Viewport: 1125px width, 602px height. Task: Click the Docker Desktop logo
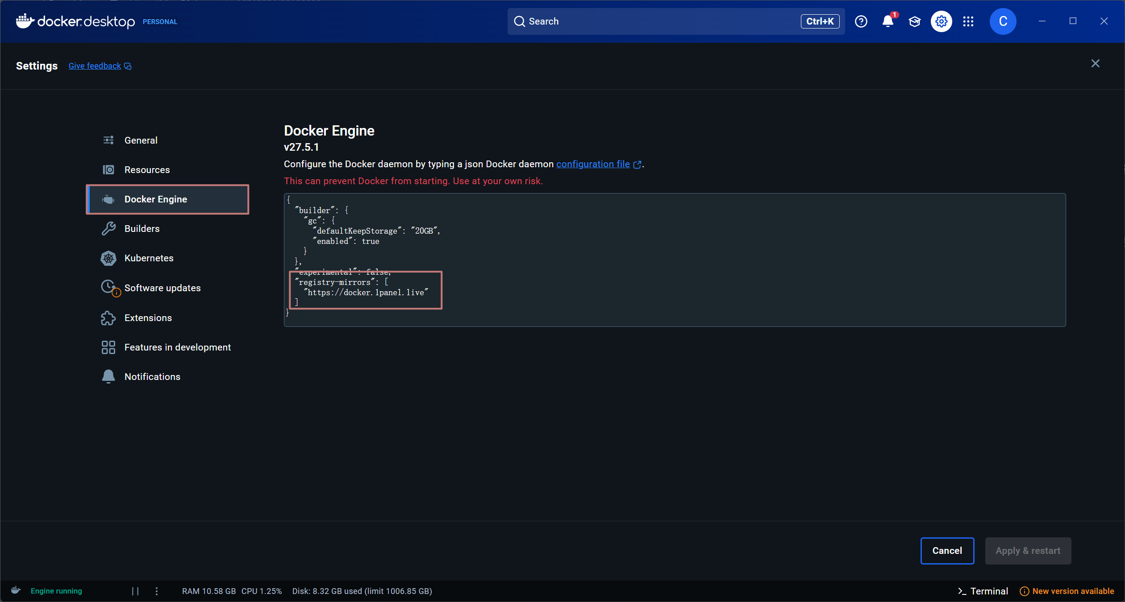(75, 21)
